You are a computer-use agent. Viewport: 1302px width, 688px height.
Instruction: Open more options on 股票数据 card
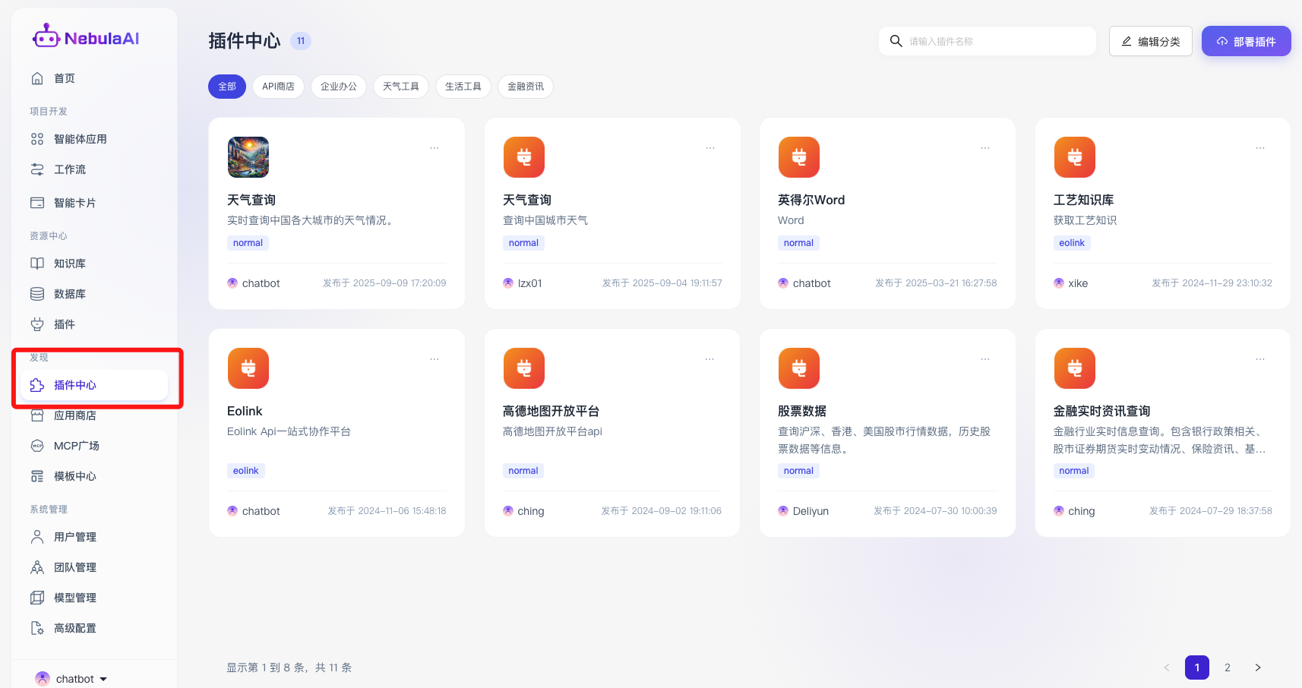tap(984, 359)
